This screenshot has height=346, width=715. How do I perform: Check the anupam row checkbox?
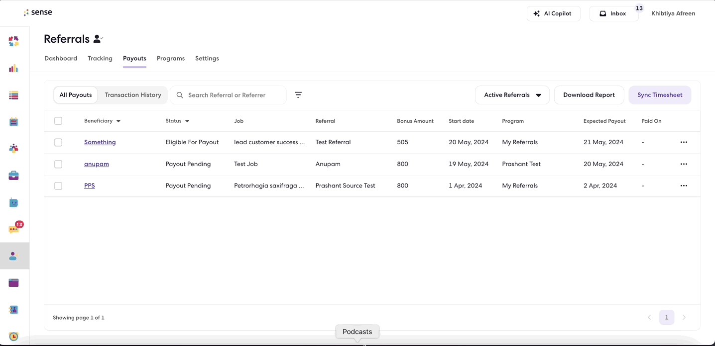pyautogui.click(x=58, y=164)
